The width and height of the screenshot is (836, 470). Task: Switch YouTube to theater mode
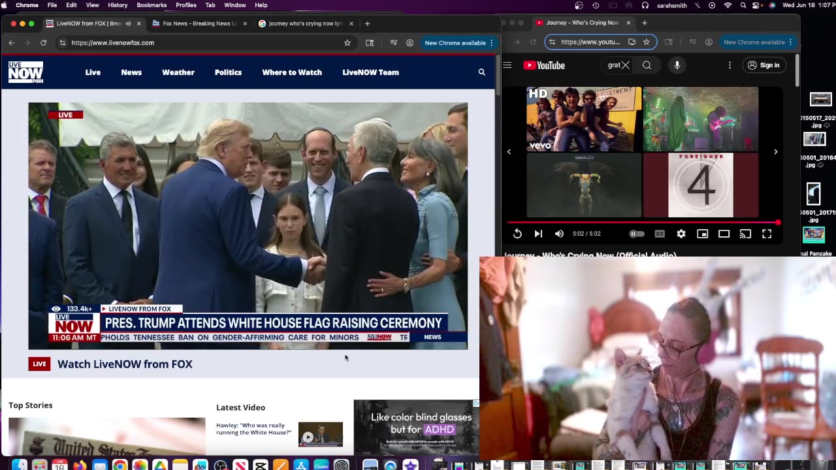(724, 234)
